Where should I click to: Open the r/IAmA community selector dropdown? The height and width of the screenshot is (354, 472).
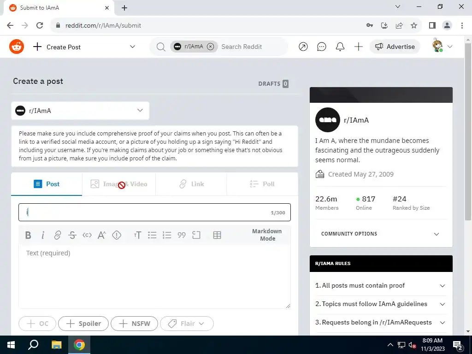[x=80, y=111]
